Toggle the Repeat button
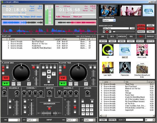The width and height of the screenshot is (157, 123). (x=150, y=28)
